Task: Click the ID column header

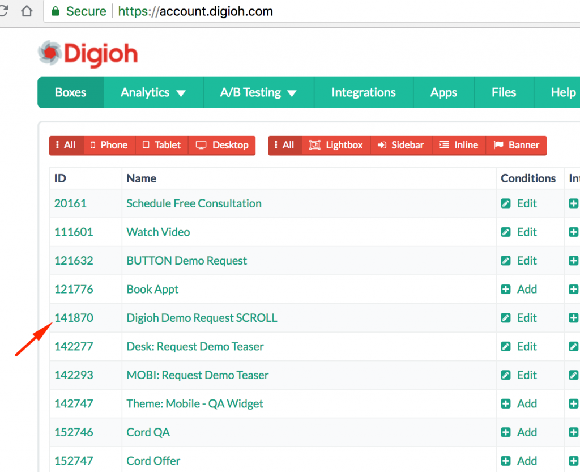Action: (60, 178)
